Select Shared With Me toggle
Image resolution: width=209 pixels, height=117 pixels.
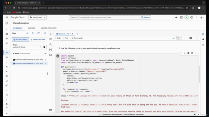pos(38,39)
